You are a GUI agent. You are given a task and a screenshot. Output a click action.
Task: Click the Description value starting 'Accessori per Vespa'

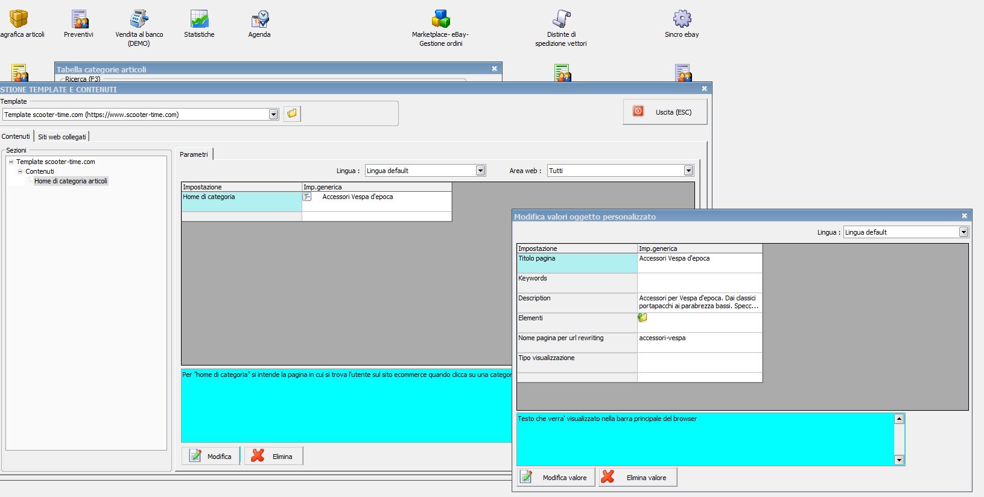point(700,303)
